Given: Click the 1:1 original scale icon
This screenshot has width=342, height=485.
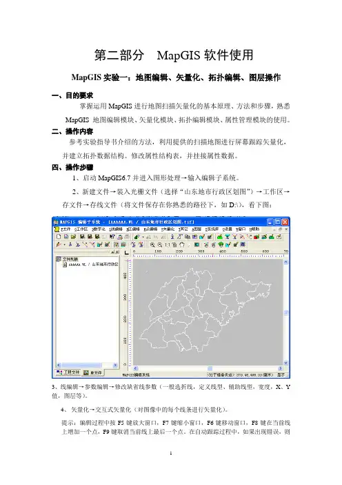Looking at the screenshot, I should point(168,245).
